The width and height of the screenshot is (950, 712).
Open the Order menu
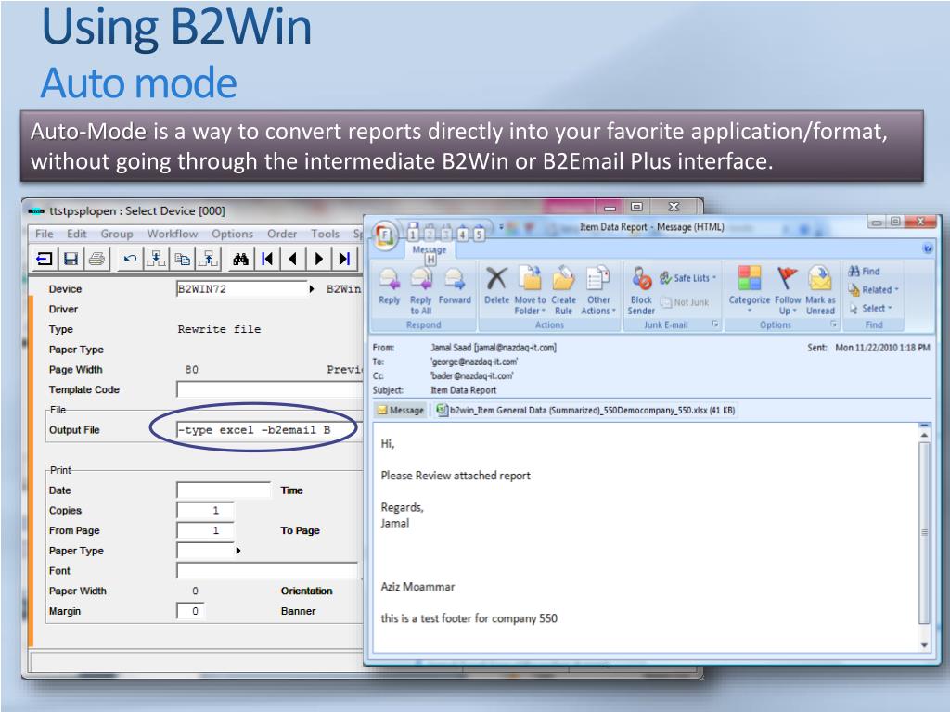tap(282, 234)
